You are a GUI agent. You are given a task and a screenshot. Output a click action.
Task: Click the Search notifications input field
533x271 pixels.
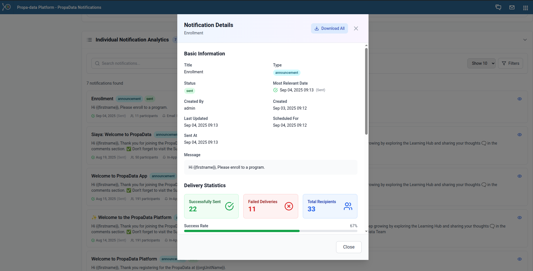(x=137, y=63)
